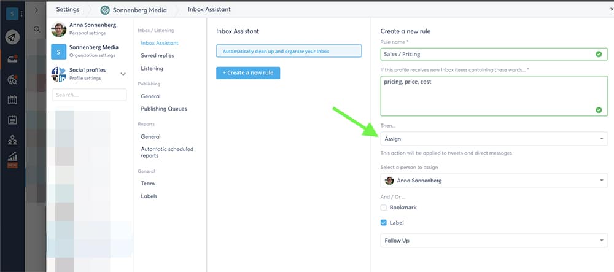
Task: Open the assignee dropdown showing Anna Sonnenberg
Action: coord(494,181)
